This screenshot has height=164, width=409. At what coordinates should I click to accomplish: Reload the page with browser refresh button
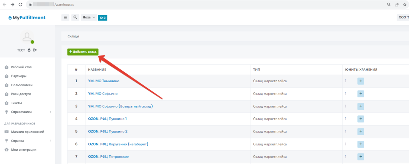20,4
